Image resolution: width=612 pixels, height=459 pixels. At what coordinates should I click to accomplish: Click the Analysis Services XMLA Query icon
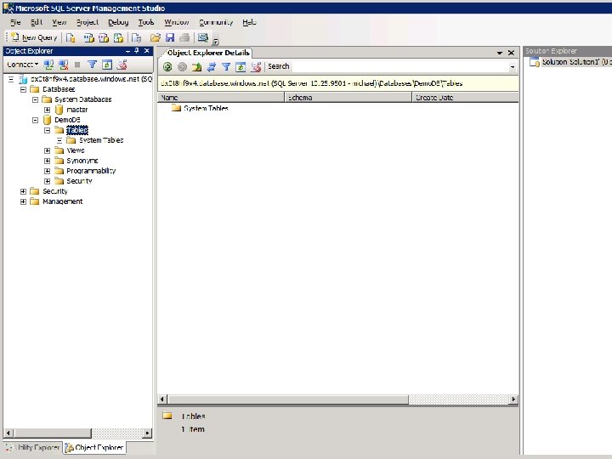(118, 37)
